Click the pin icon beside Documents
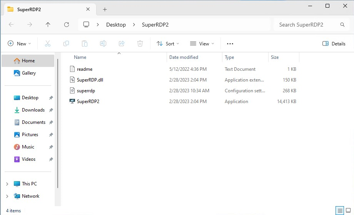This screenshot has height=215, width=354. coord(51,122)
